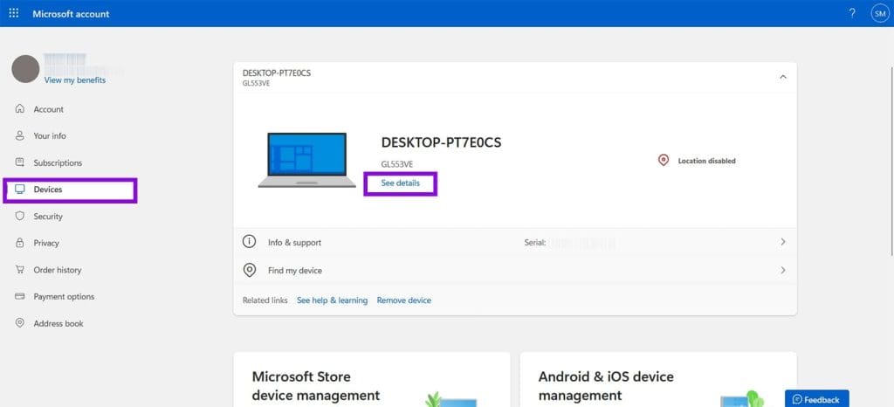
Task: Click the Payment options card icon
Action: coord(20,296)
